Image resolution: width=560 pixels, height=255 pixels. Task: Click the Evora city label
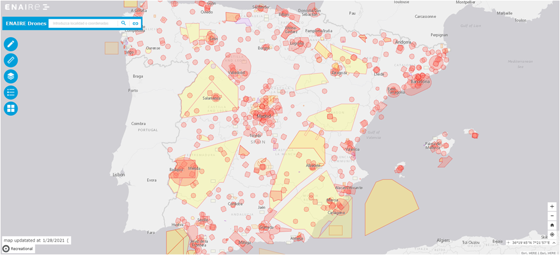pyautogui.click(x=152, y=180)
